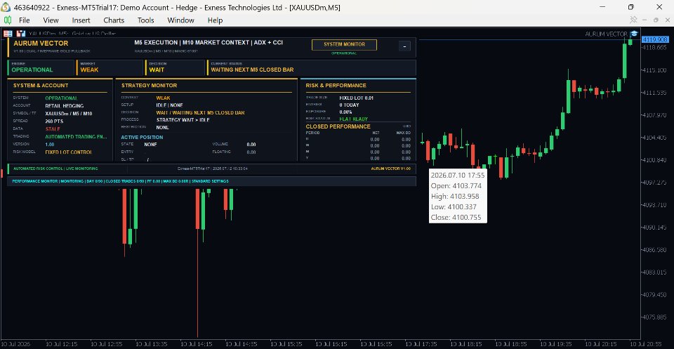Open the File menu
Image resolution: width=674 pixels, height=349 pixels.
click(x=25, y=20)
